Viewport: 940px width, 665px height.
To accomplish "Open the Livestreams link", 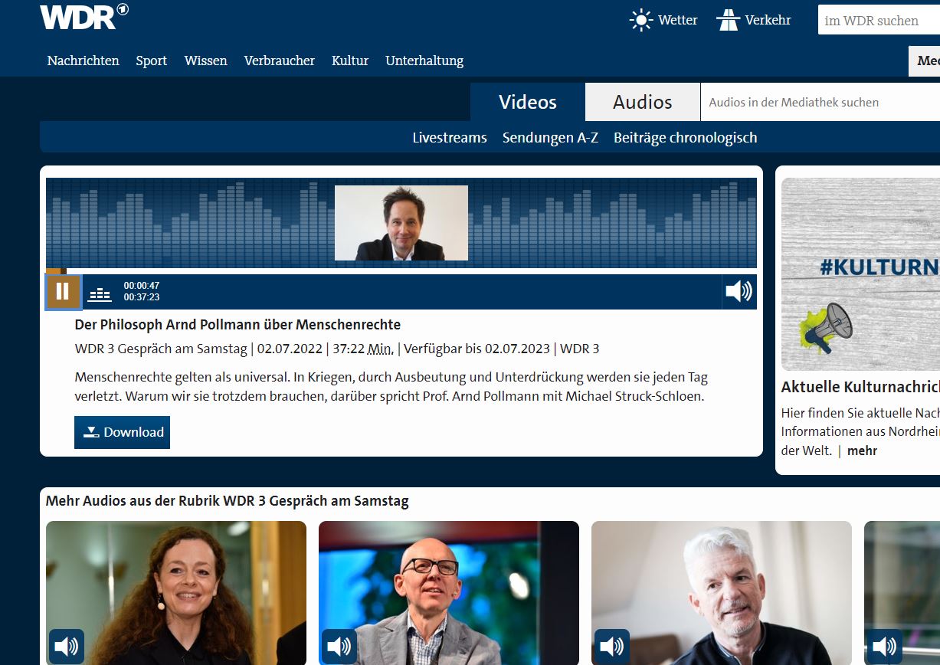I will [450, 138].
